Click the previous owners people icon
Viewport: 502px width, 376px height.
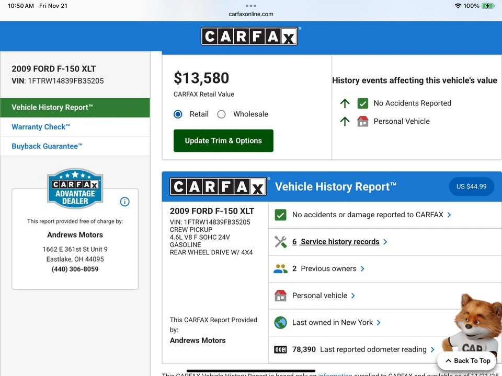click(280, 268)
